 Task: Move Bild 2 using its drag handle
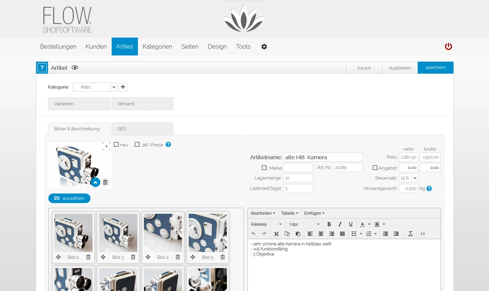[59, 257]
